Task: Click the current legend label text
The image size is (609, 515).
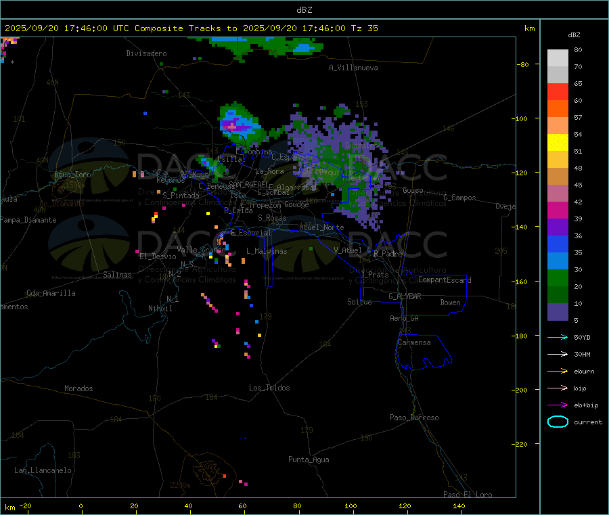Action: point(588,422)
